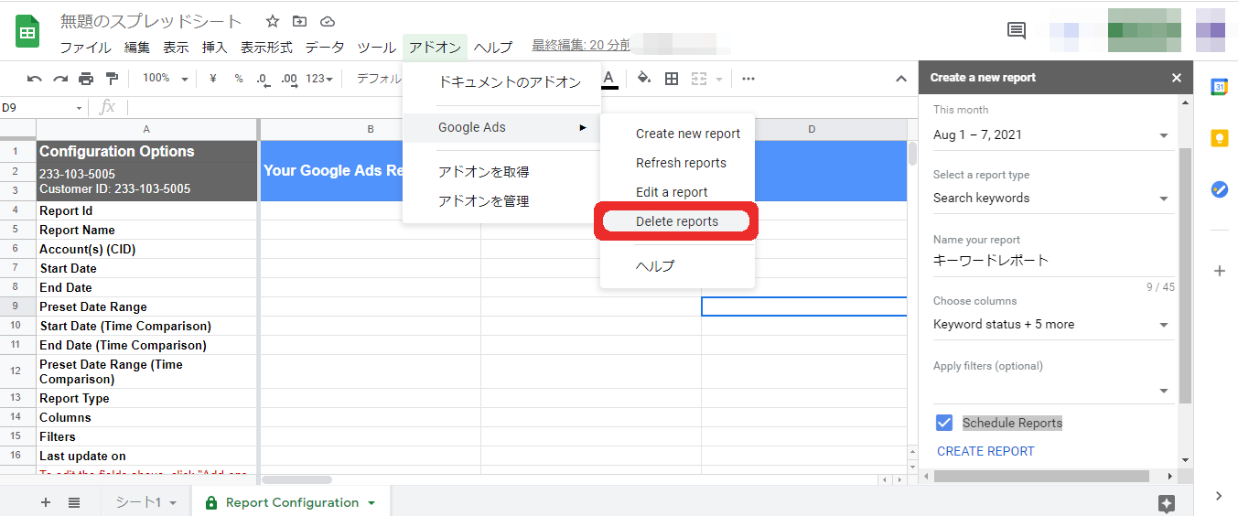Viewport: 1238px width, 516px height.
Task: Collapse the toolbar with caret
Action: coord(901,79)
